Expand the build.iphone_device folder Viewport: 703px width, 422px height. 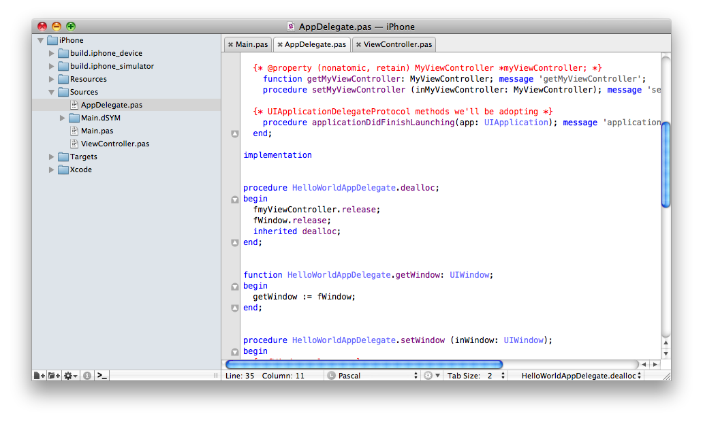pos(52,53)
